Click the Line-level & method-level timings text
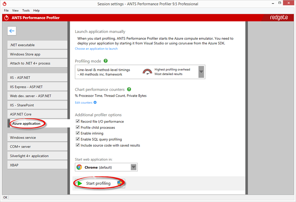This screenshot has width=296, height=202. [x=104, y=70]
